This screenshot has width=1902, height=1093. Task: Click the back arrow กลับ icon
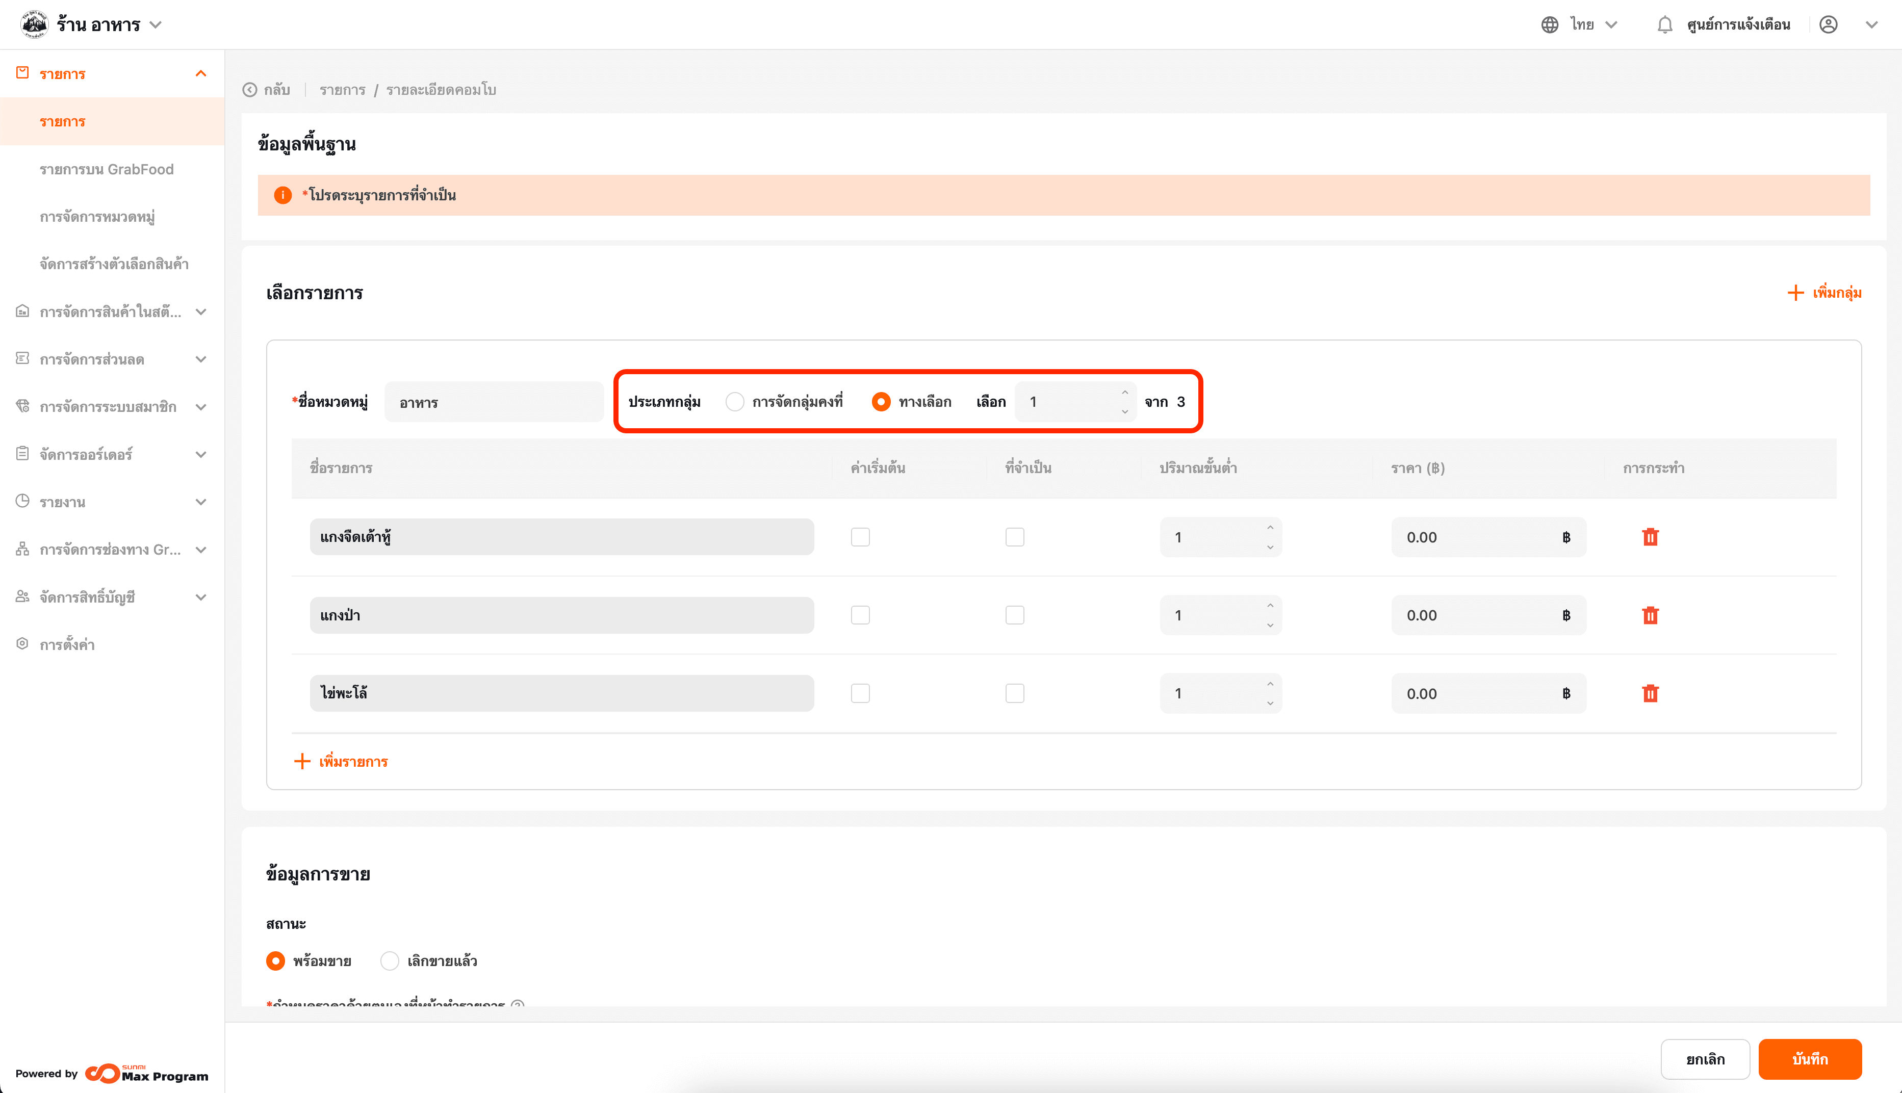[250, 90]
